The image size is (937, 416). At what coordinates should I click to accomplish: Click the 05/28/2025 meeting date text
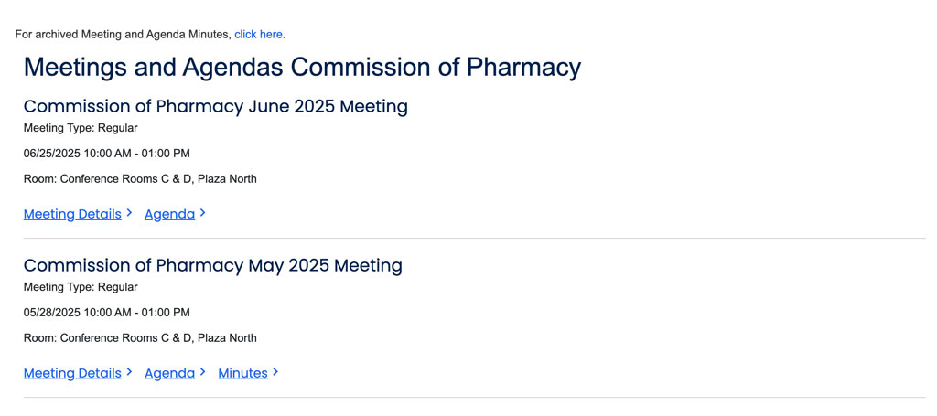(x=106, y=313)
